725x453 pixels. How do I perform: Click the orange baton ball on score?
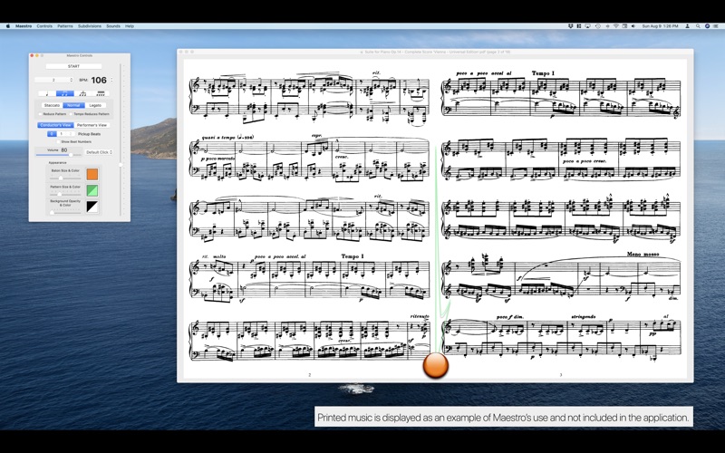pos(436,365)
